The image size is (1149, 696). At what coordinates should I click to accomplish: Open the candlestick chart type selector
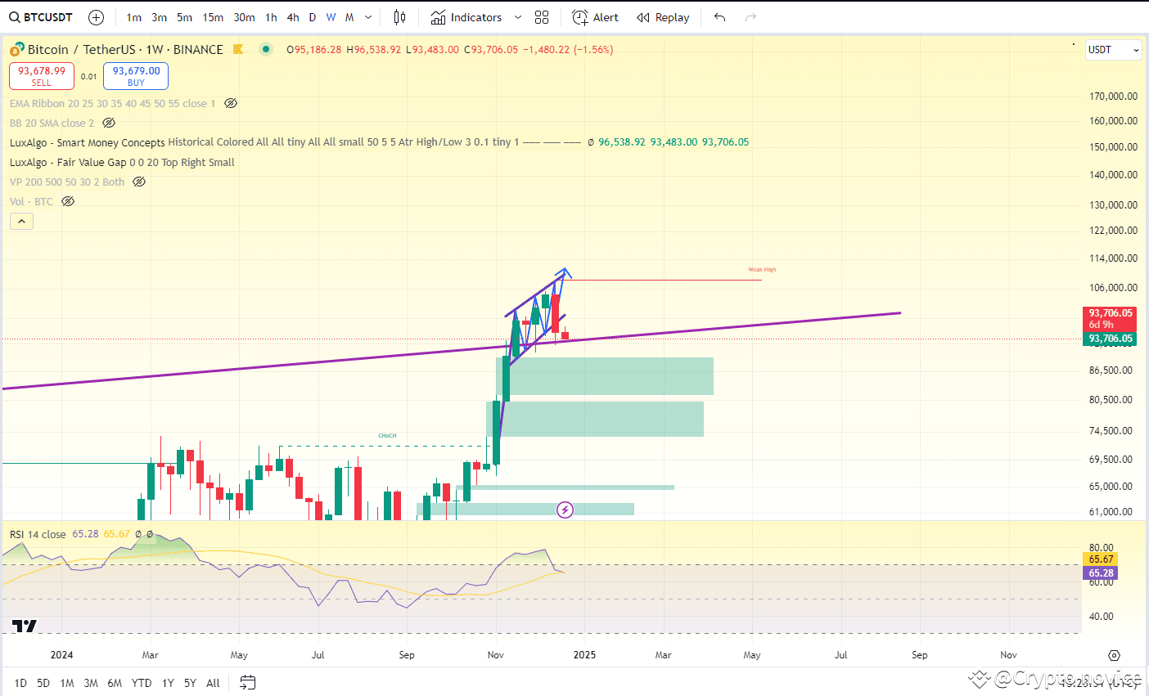pyautogui.click(x=399, y=17)
